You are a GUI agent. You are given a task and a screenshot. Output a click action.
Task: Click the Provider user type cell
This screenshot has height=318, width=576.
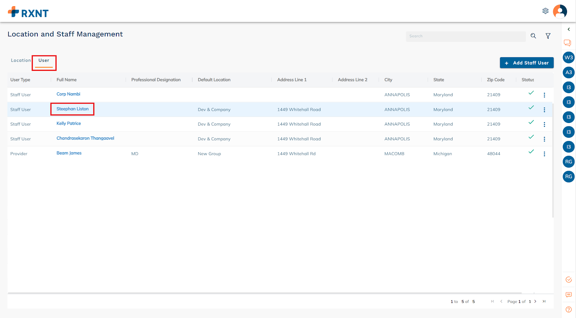[19, 154]
